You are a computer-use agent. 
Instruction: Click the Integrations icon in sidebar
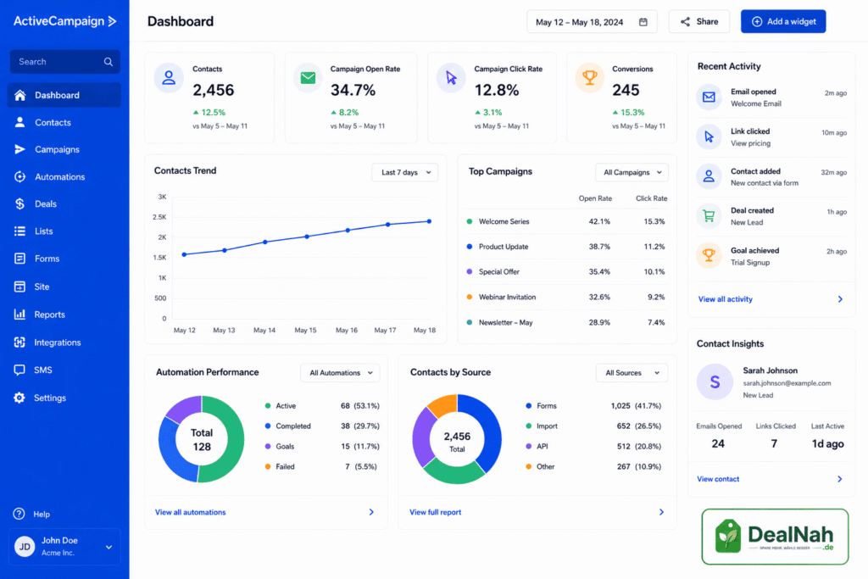[20, 342]
